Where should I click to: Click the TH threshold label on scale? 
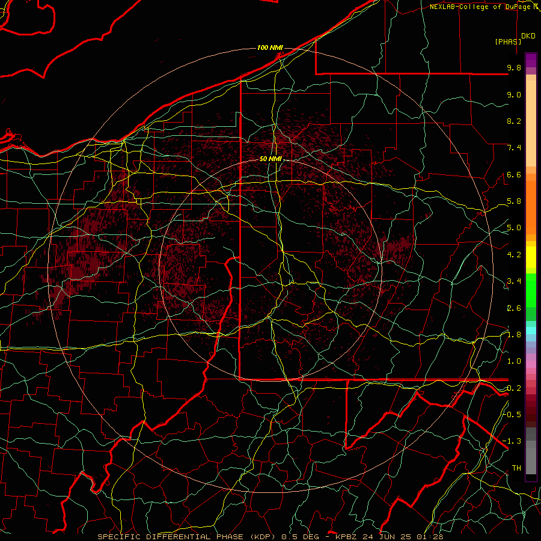coord(516,468)
